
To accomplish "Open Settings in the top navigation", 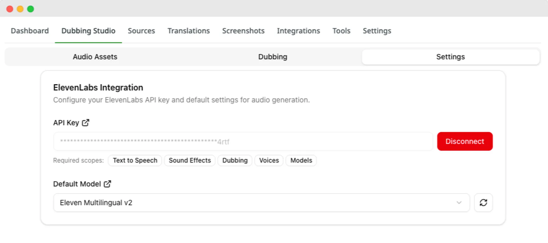I will (377, 31).
